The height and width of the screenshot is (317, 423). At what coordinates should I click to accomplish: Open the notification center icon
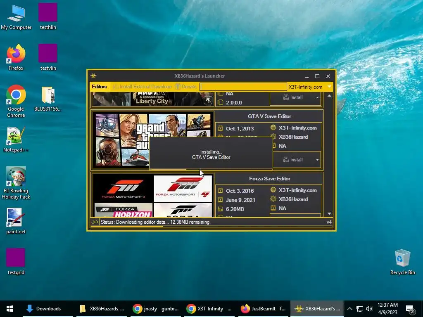(x=410, y=309)
